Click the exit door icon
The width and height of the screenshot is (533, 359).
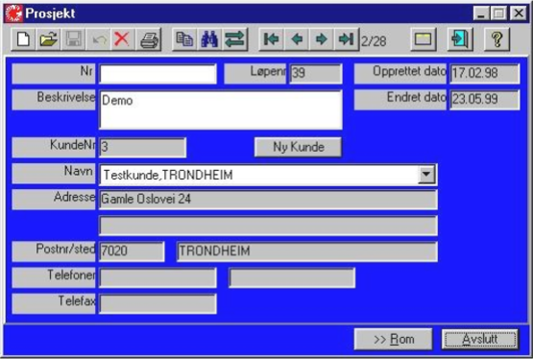pos(460,39)
